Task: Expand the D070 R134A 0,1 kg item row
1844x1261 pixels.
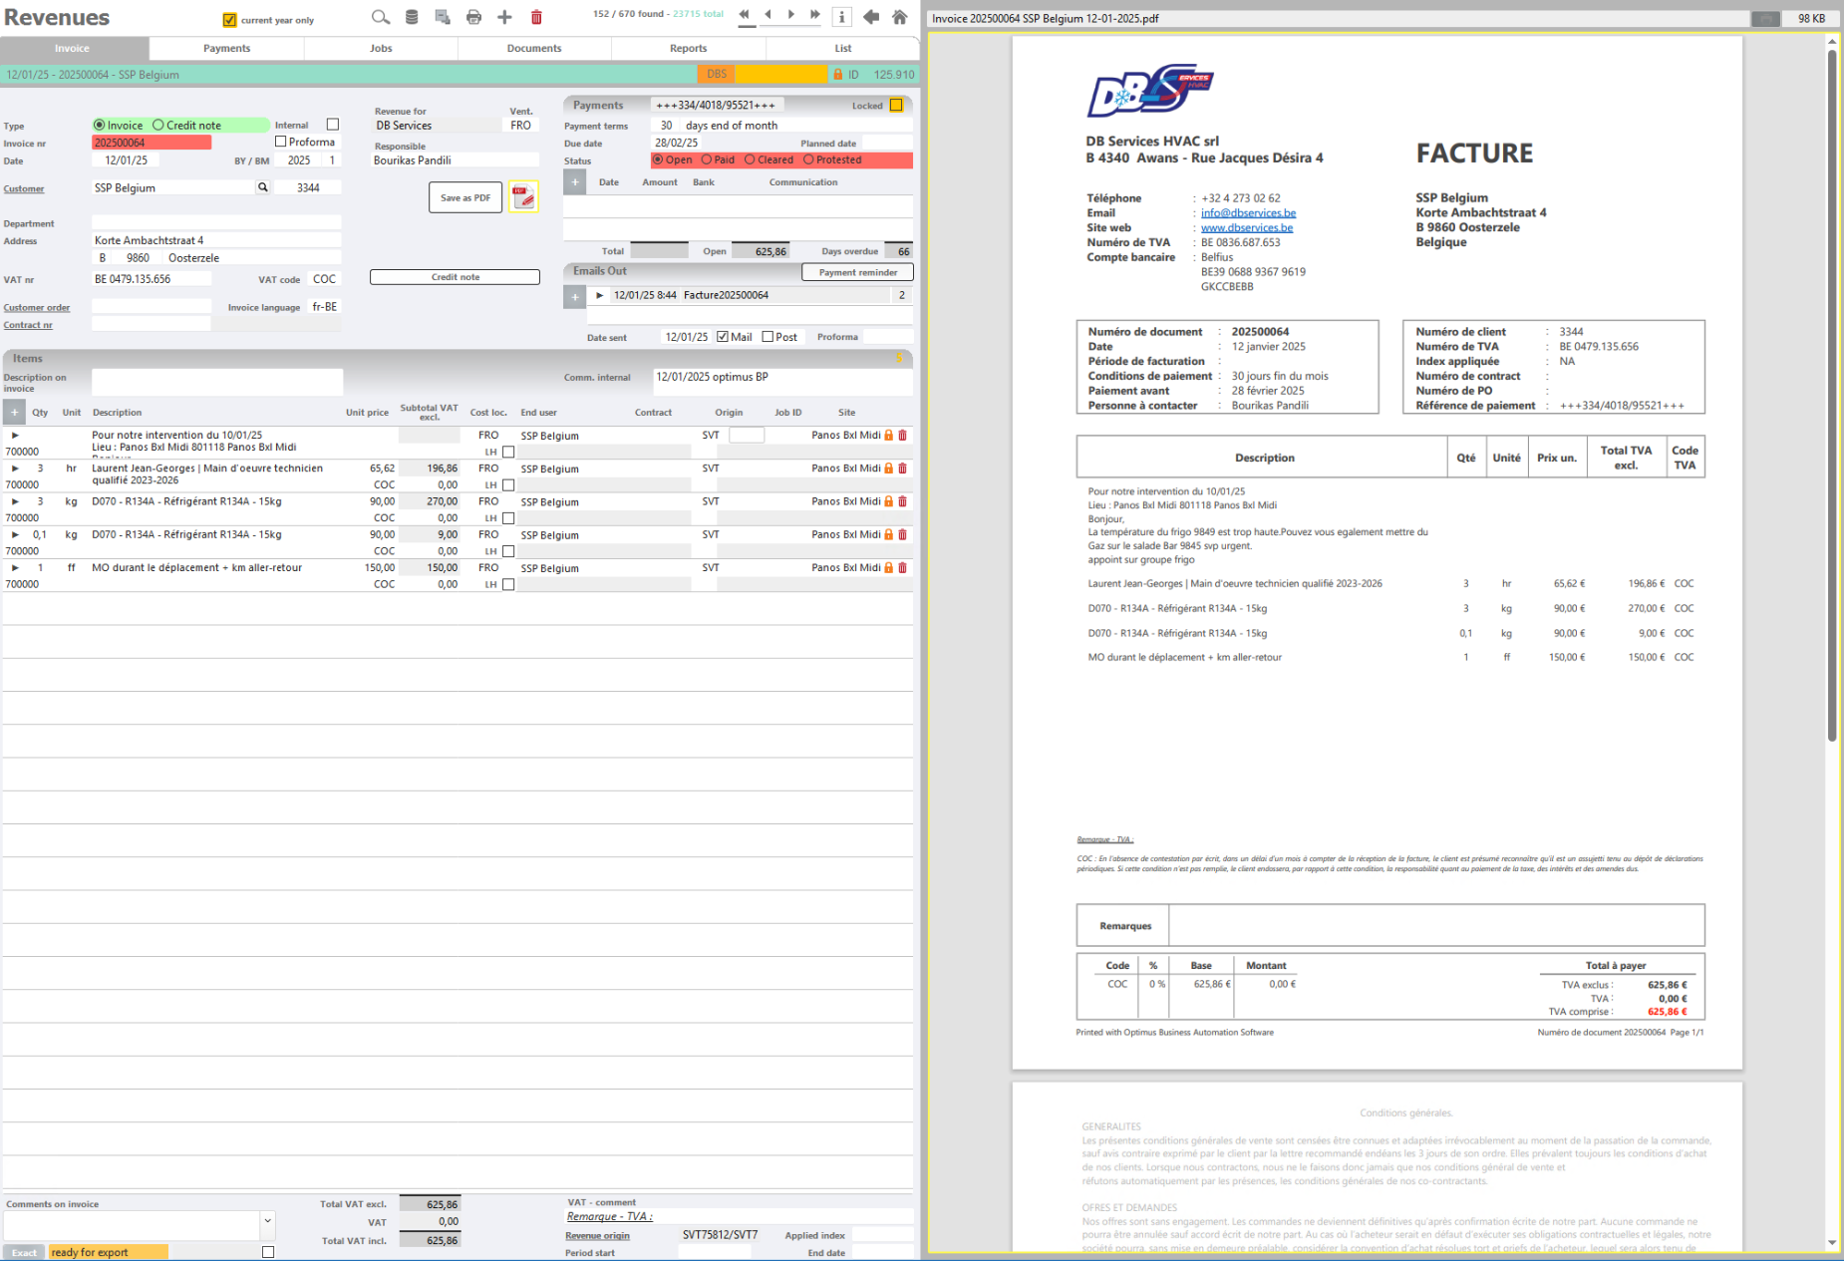Action: (15, 534)
